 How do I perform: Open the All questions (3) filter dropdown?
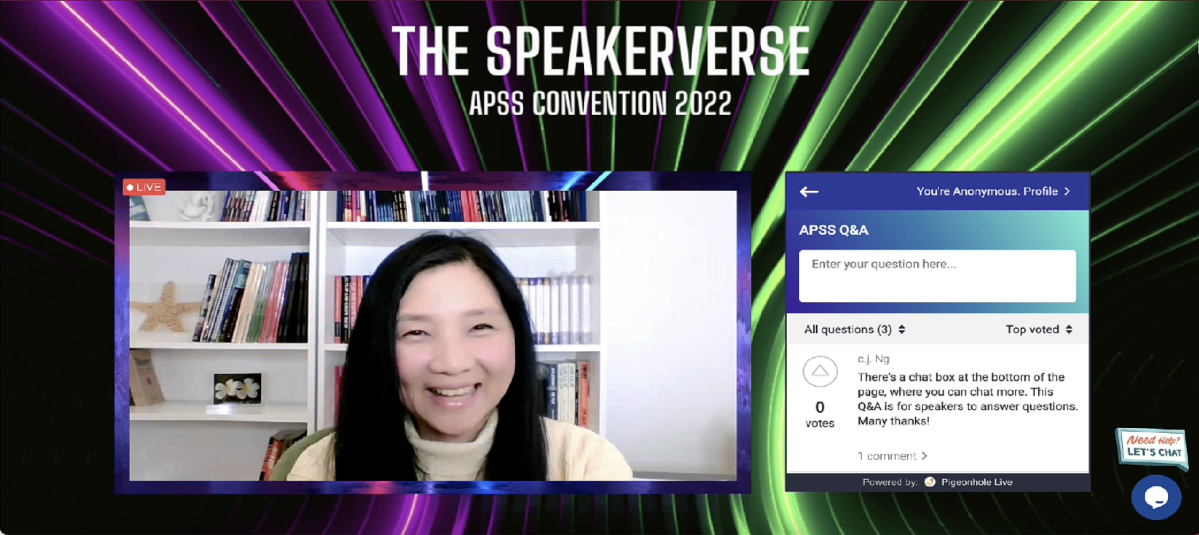click(x=854, y=329)
